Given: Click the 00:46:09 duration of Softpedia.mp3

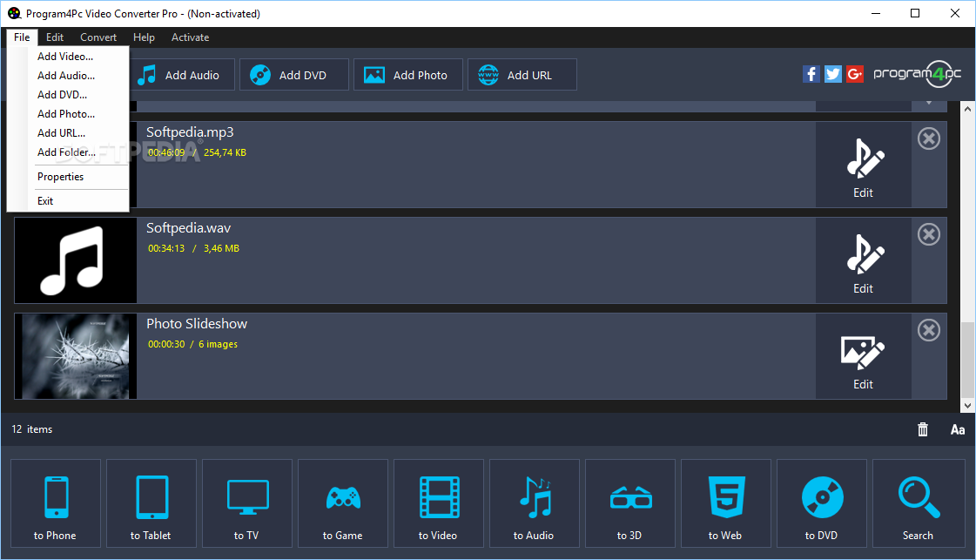Looking at the screenshot, I should coord(166,152).
